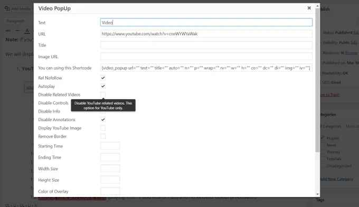Click the Width Size input box
Image resolution: width=359 pixels, height=207 pixels.
pyautogui.click(x=110, y=169)
